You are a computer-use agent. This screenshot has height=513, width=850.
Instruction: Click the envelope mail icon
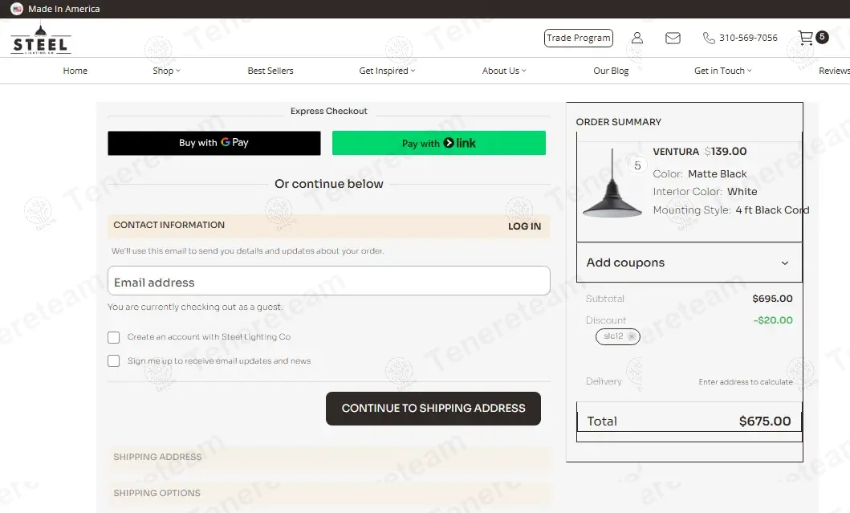click(673, 38)
